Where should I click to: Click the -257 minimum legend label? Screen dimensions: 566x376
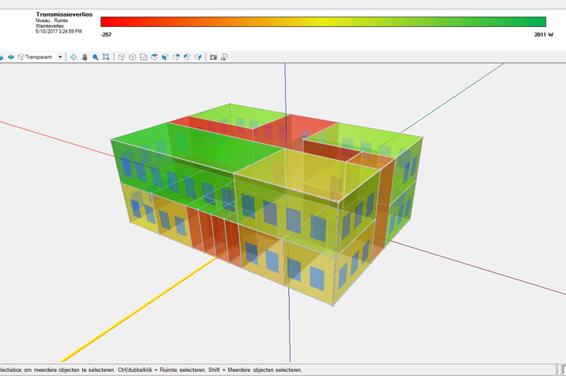tap(107, 35)
